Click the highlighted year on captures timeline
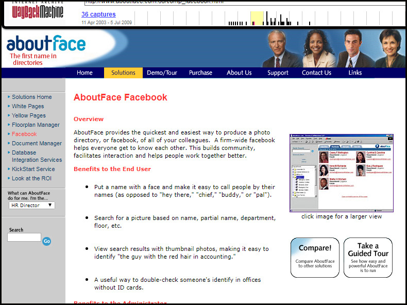 coord(257,19)
